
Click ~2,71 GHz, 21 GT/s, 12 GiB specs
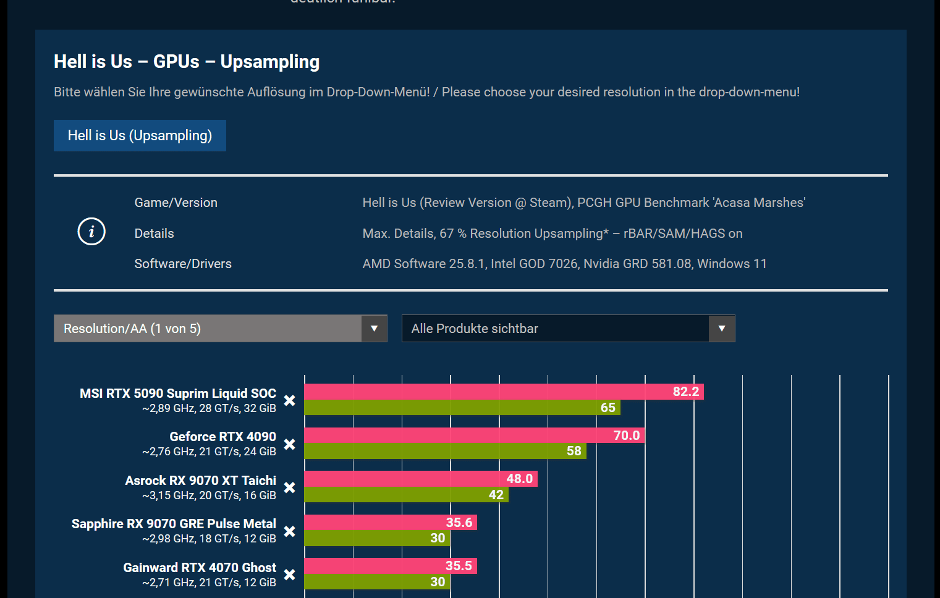click(209, 583)
